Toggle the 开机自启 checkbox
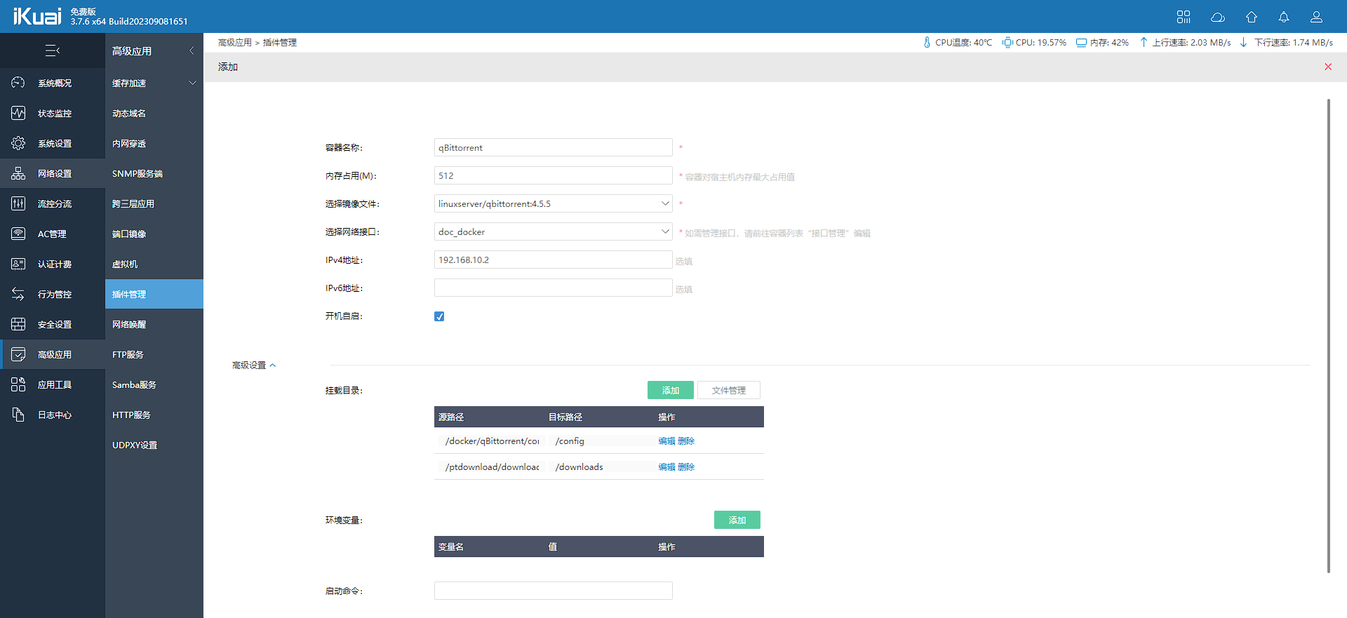The width and height of the screenshot is (1347, 618). point(439,316)
